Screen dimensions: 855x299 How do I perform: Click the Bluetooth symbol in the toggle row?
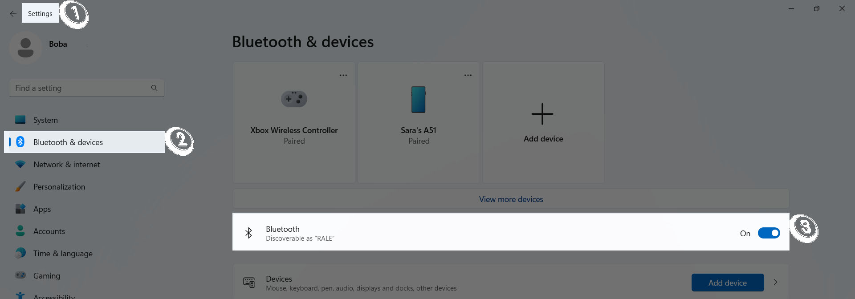click(248, 233)
